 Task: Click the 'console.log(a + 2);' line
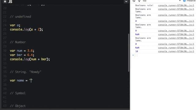(x=26, y=30)
